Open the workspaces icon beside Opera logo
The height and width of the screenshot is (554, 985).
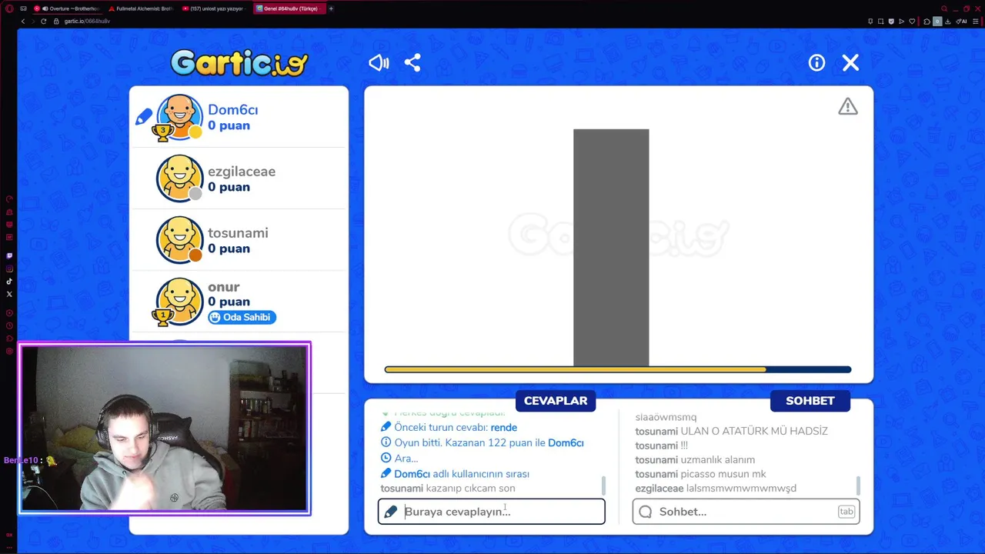[23, 8]
